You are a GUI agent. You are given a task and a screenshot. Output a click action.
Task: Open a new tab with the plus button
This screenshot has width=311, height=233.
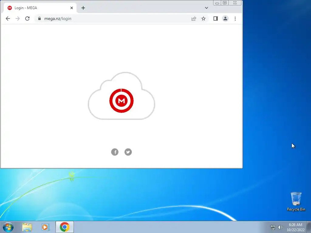83,8
